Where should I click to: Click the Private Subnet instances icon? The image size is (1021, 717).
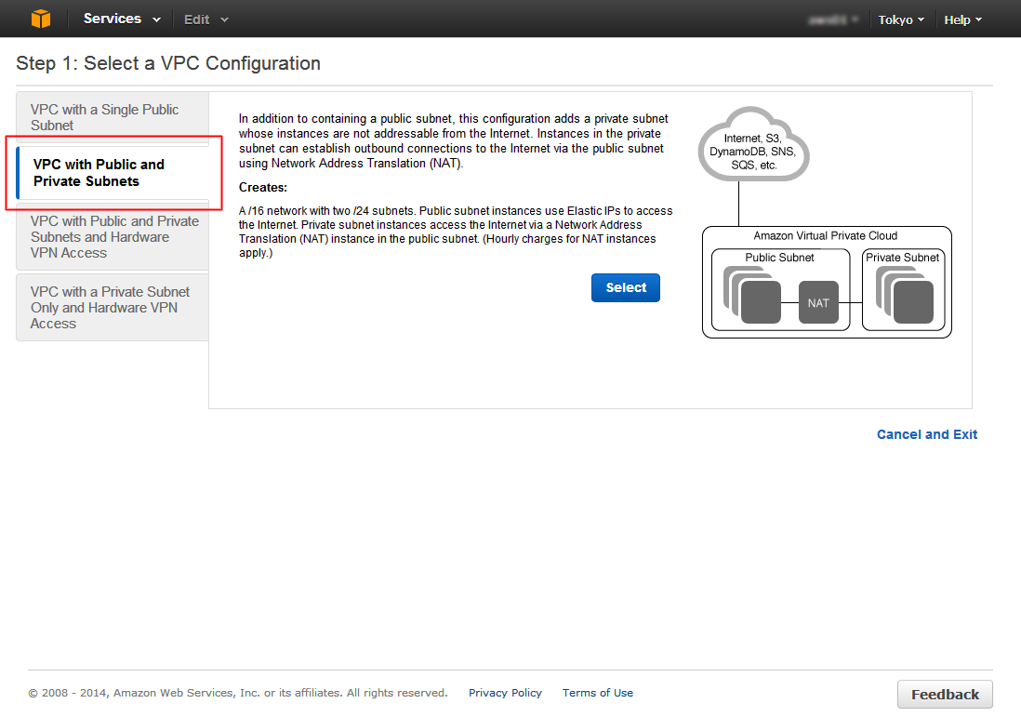905,295
